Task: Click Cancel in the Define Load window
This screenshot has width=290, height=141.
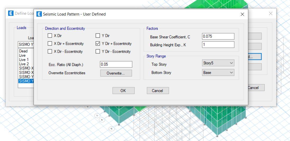Action: pos(256,88)
